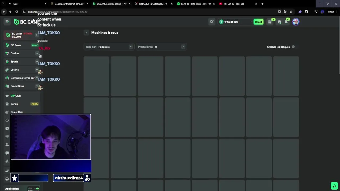Go back with the arrow beside Machines à sous
This screenshot has width=340, height=191.
point(86,33)
